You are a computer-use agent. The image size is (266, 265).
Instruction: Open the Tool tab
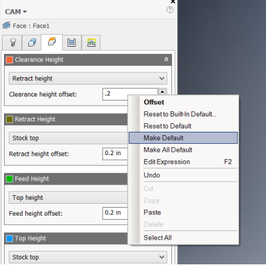(x=12, y=43)
